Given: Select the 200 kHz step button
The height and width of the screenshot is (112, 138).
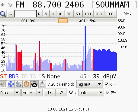Looking at the screenshot, I should (98, 14).
